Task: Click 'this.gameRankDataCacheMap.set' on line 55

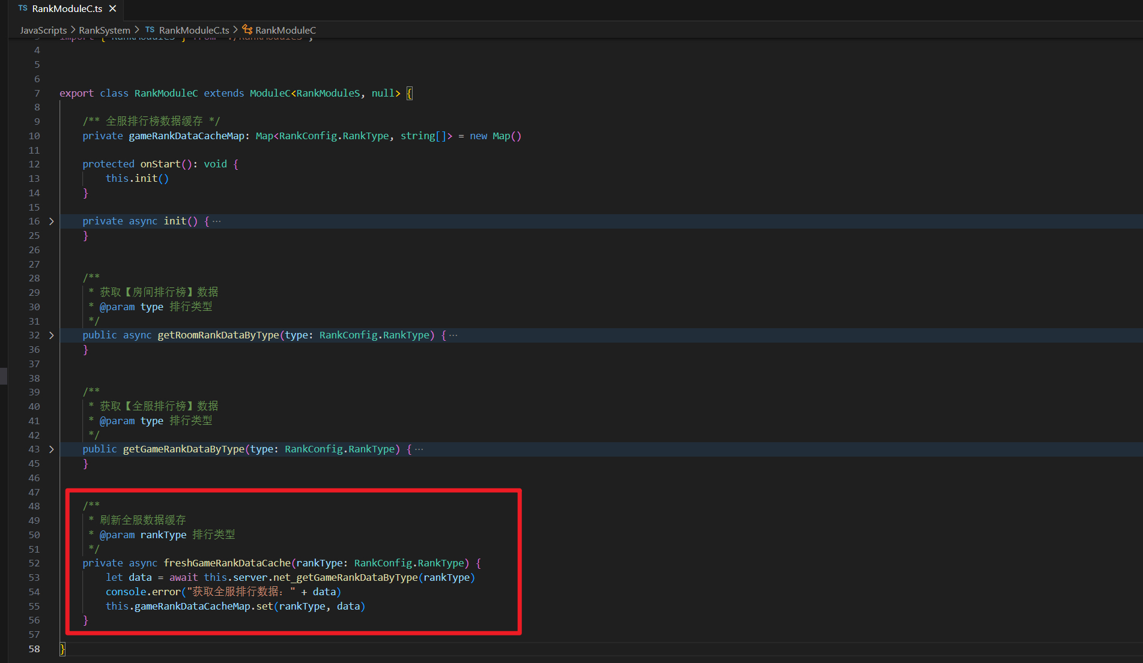Action: click(189, 607)
